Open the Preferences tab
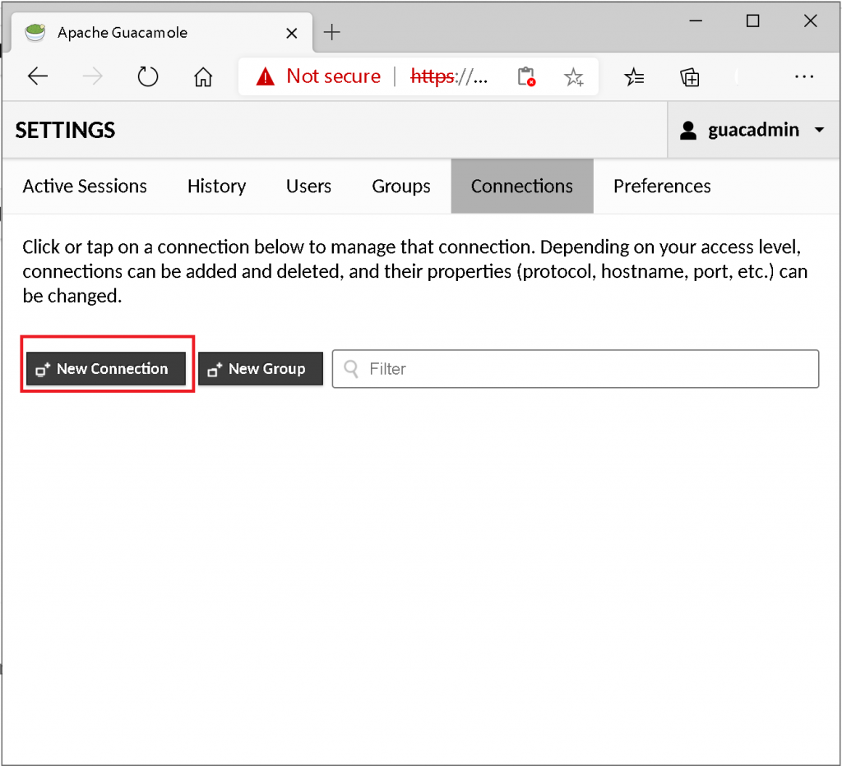The image size is (842, 766). 661,186
